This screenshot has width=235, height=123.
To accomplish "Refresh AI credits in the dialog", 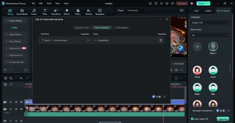I will (164, 97).
